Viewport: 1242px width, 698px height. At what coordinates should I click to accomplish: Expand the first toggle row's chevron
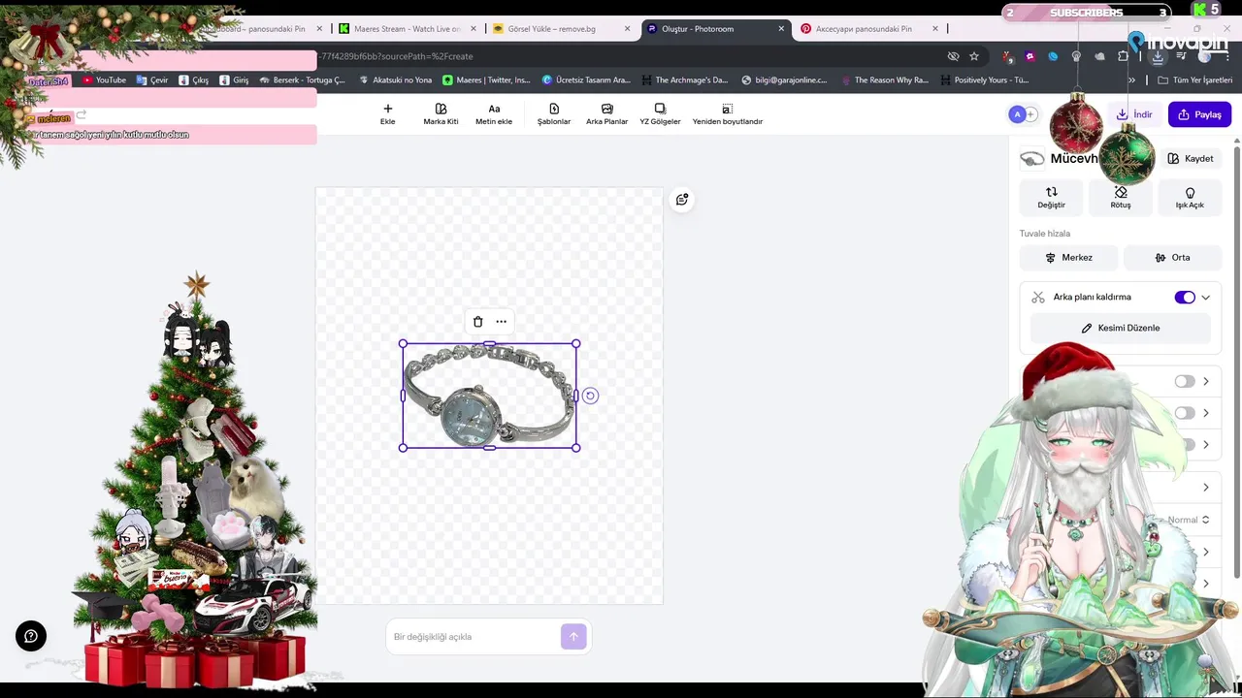pyautogui.click(x=1206, y=382)
